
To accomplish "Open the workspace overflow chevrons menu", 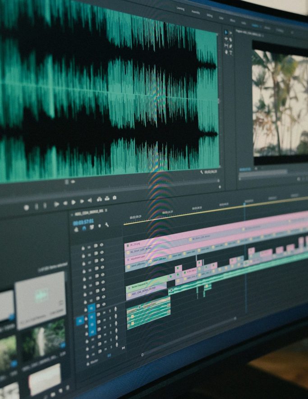I will pyautogui.click(x=292, y=32).
